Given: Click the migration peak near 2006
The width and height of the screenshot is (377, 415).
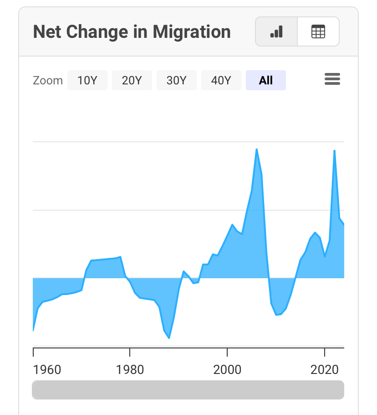Looking at the screenshot, I should [256, 150].
